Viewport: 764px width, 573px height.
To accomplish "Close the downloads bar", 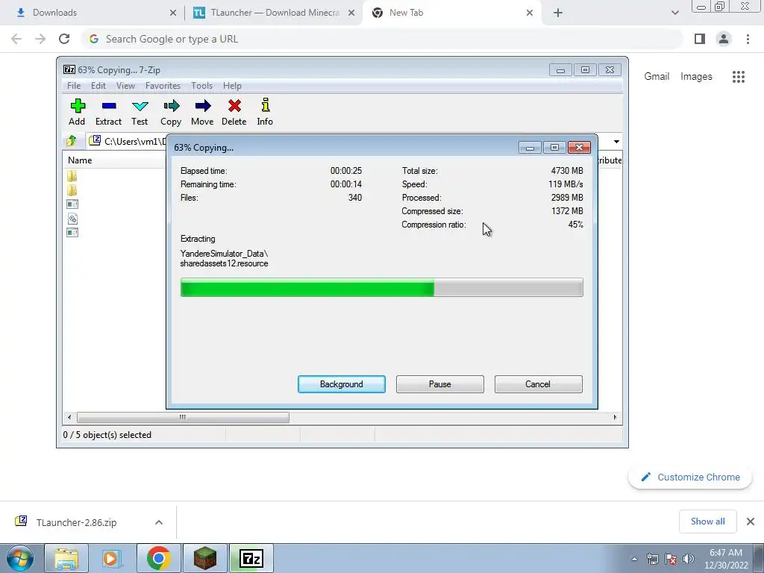I will point(751,522).
